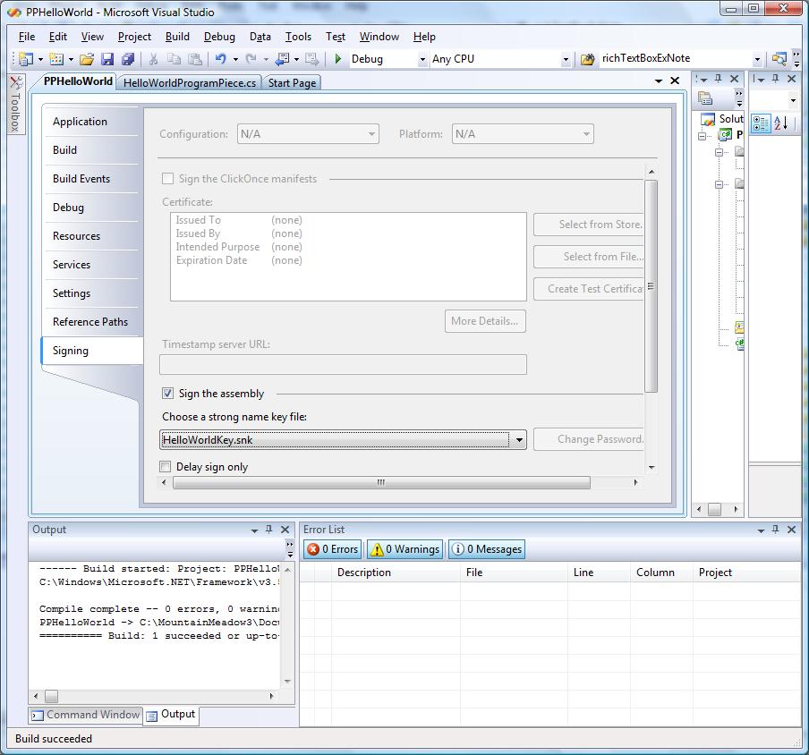Save the current file with floppy icon

point(106,59)
